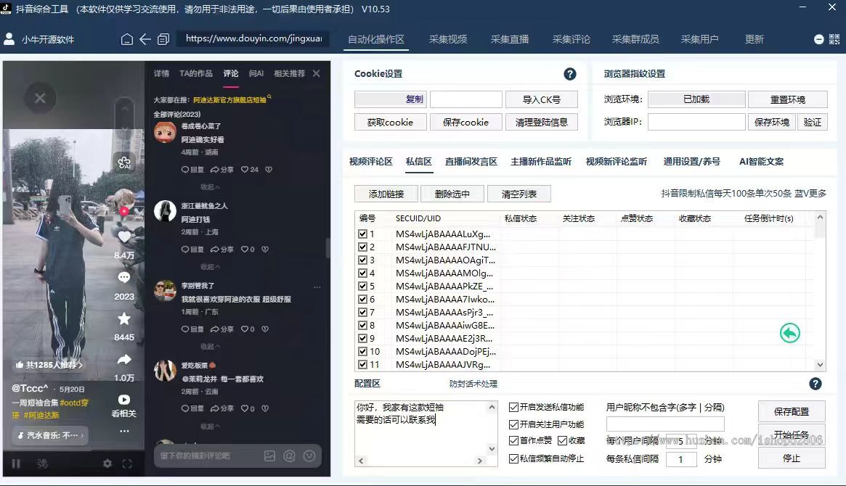
Task: Click the douyin URL address field
Action: click(x=253, y=38)
